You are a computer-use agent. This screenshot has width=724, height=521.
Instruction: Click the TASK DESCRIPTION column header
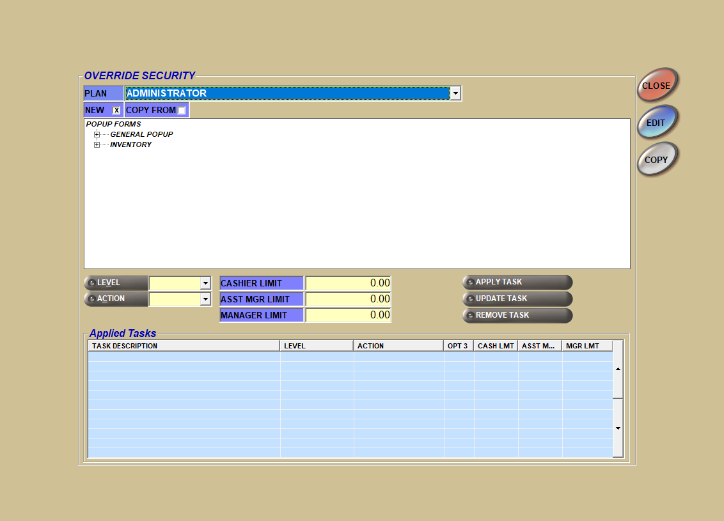184,346
